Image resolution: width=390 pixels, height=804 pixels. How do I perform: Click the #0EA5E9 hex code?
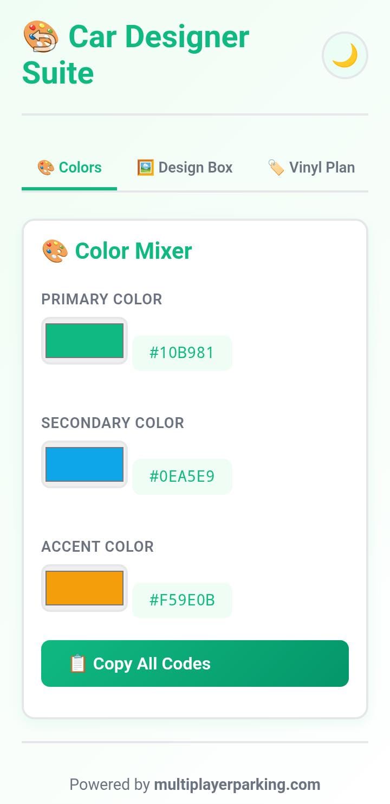tap(182, 477)
